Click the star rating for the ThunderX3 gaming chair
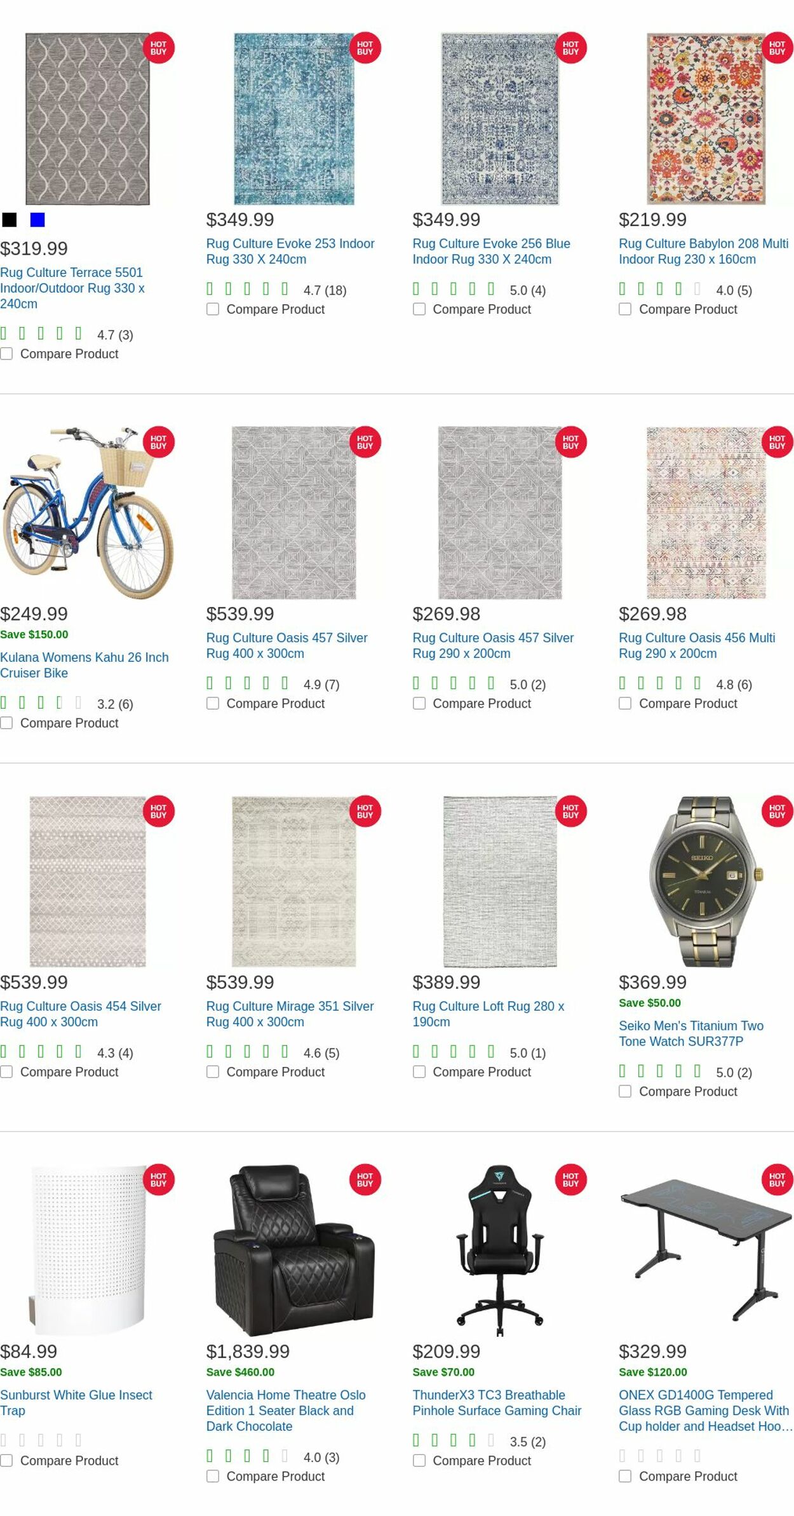This screenshot has width=794, height=1516. (452, 1440)
